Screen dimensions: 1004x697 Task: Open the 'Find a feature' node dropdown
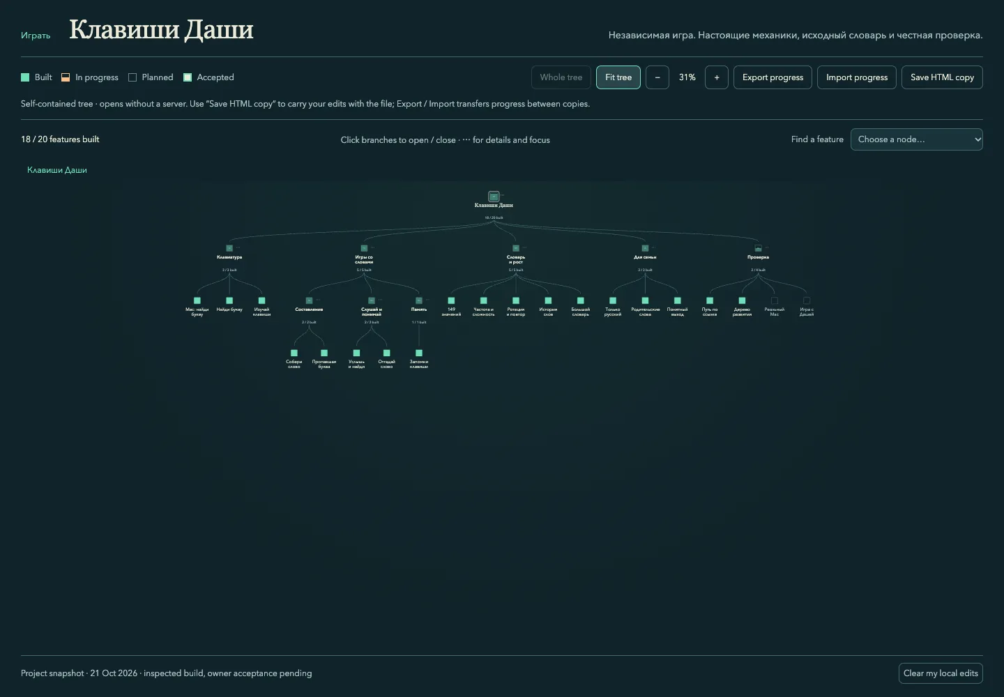click(917, 139)
